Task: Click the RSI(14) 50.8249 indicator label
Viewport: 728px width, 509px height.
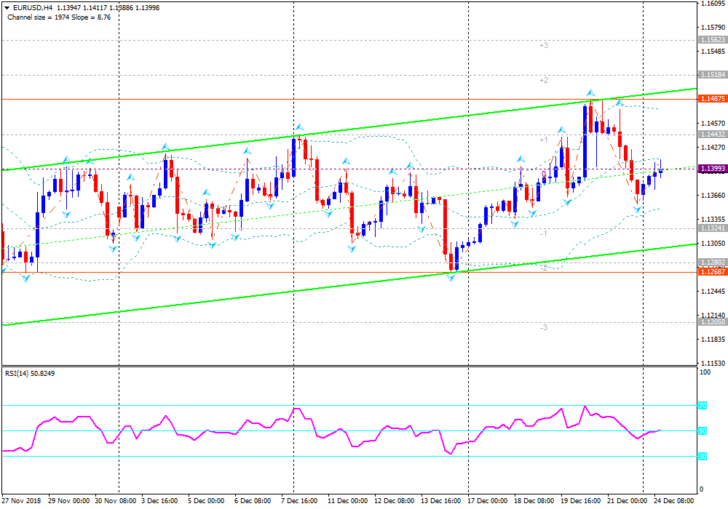Action: (30, 373)
